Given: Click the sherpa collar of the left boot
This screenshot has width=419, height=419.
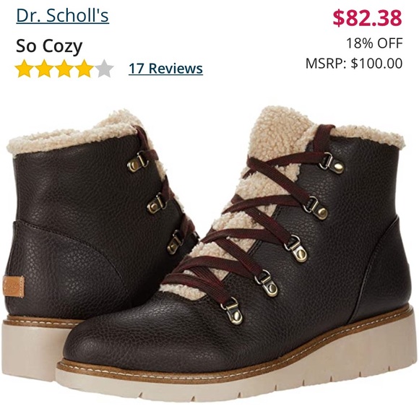Looking at the screenshot, I should [75, 137].
